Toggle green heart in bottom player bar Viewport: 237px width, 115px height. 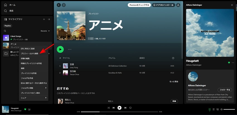[25, 109]
